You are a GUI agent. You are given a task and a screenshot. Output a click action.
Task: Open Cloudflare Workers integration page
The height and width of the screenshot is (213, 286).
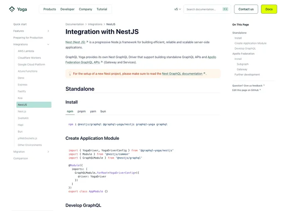coord(30,58)
